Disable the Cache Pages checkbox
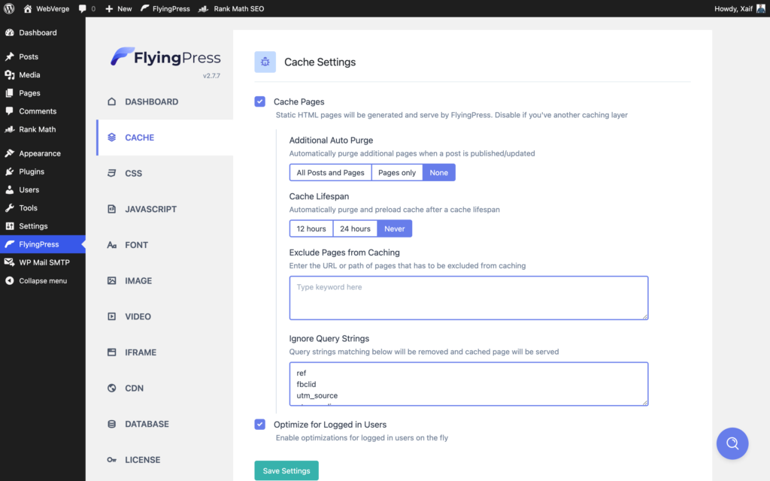Viewport: 770px width, 481px height. point(259,101)
